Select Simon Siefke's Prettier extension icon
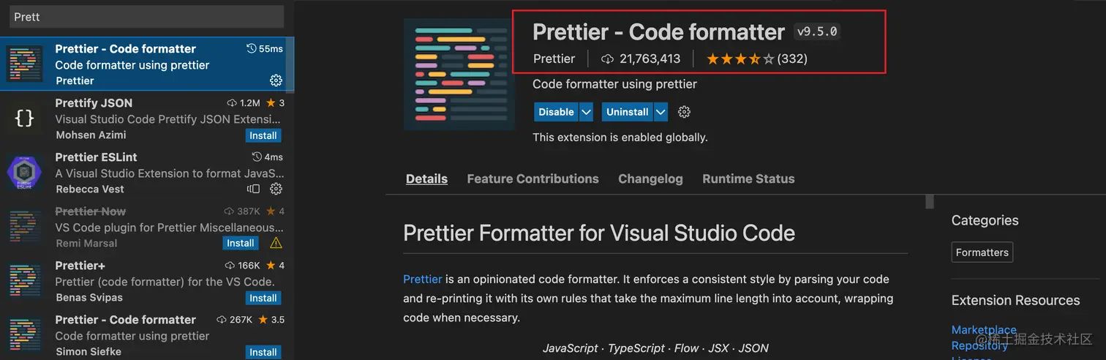The width and height of the screenshot is (1106, 360). (x=25, y=335)
